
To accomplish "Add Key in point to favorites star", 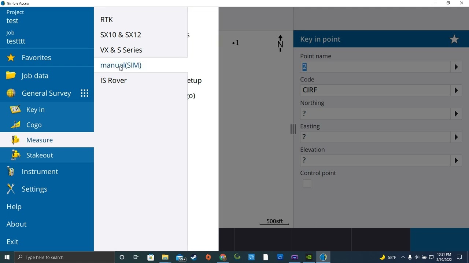I will point(454,39).
